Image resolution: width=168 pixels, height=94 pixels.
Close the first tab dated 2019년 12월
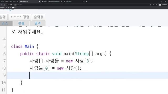[18, 2]
